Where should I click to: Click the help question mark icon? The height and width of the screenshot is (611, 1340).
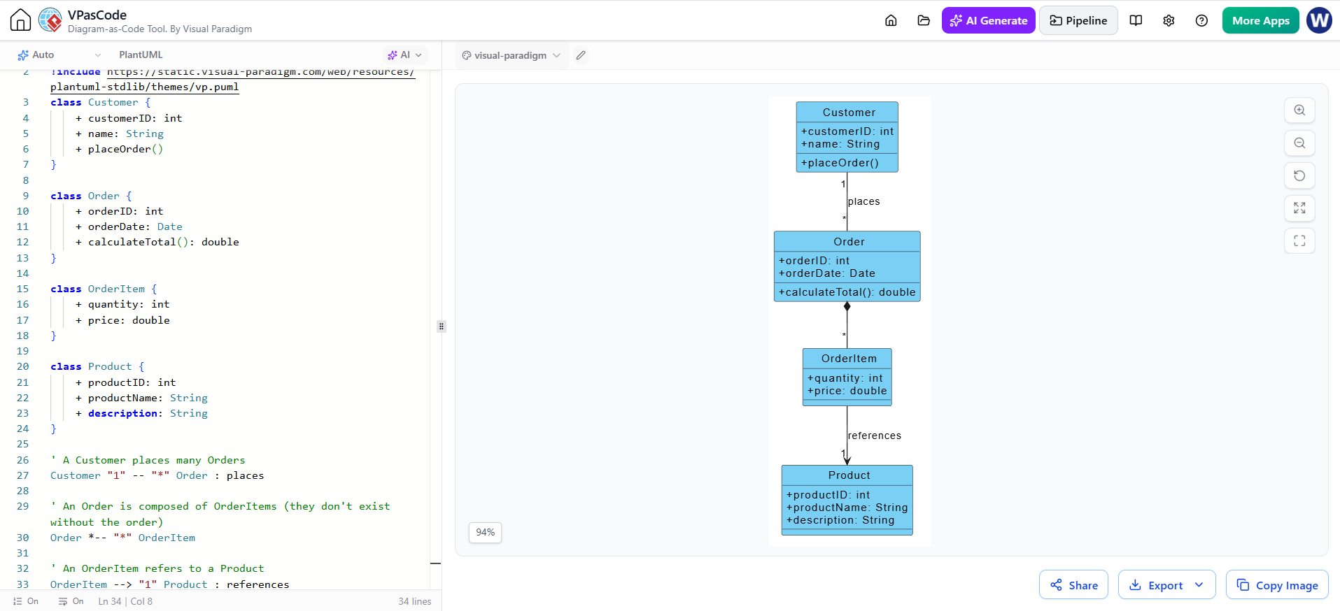(1201, 20)
